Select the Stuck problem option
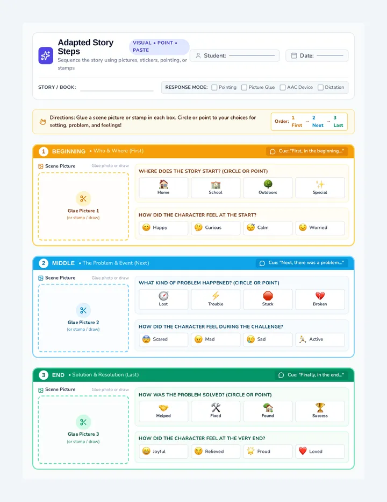 pos(268,299)
